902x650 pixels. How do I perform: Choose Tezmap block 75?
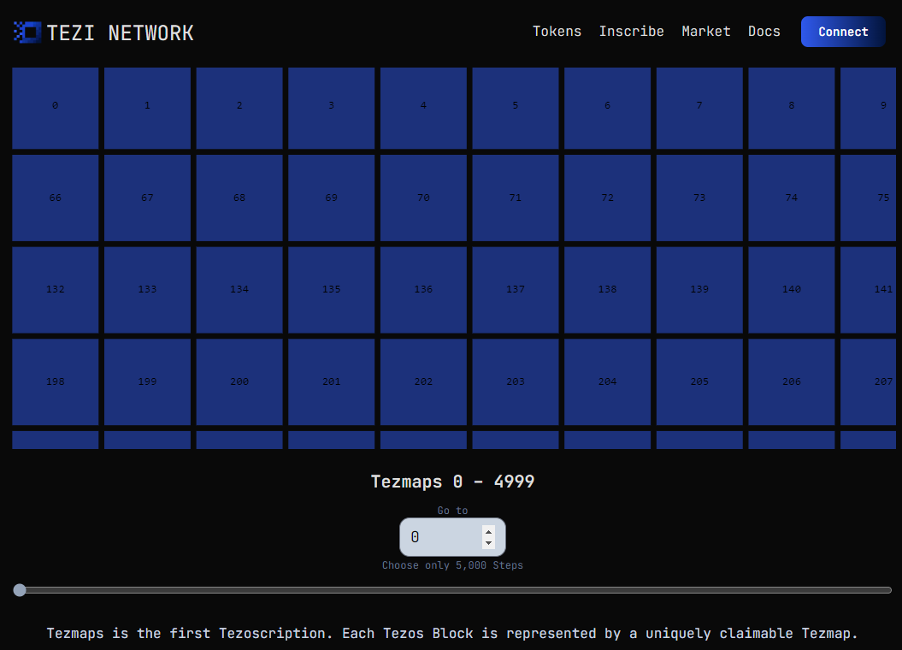[x=869, y=198]
